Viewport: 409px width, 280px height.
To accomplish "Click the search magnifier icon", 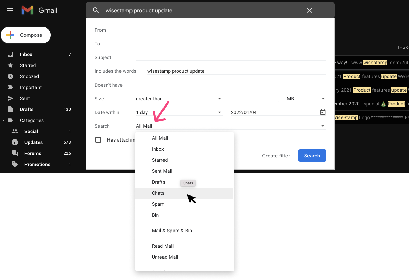I will click(x=96, y=10).
